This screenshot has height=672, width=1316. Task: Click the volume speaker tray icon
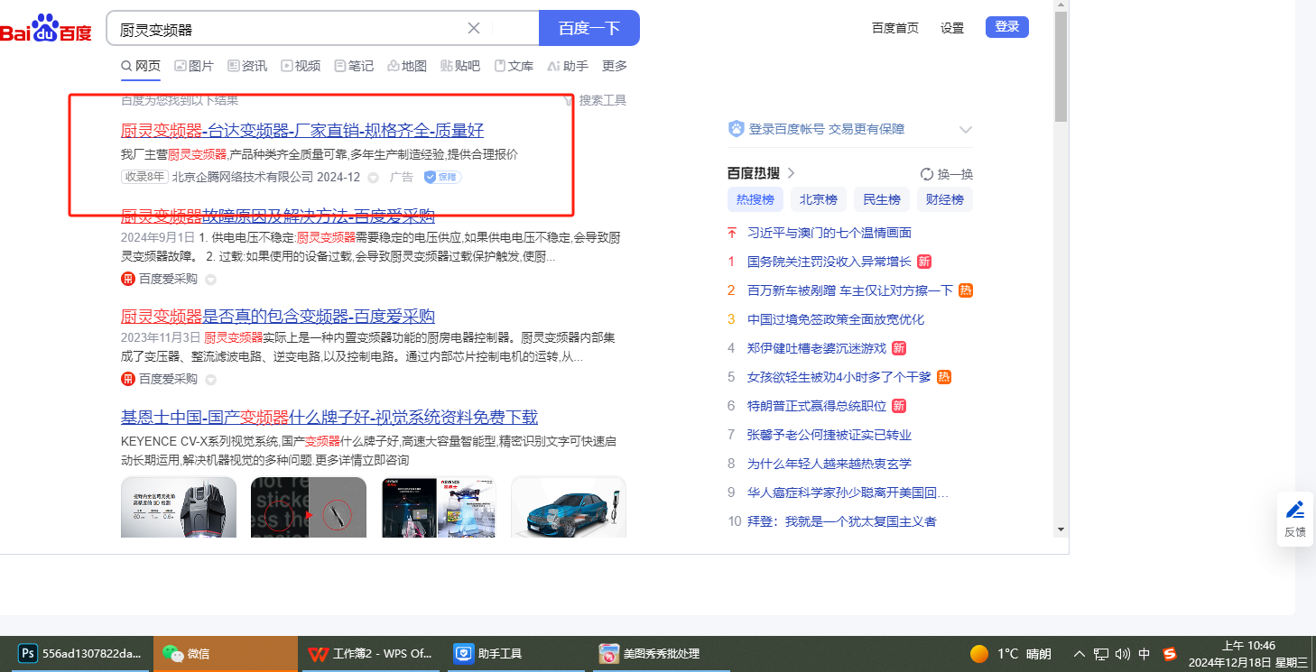[1123, 654]
